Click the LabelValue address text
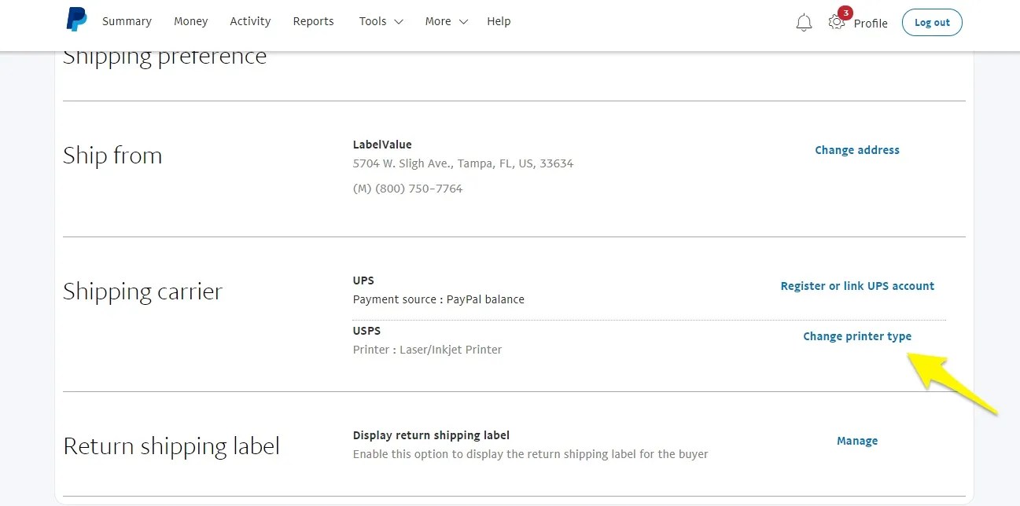Image resolution: width=1020 pixels, height=506 pixels. coord(382,144)
